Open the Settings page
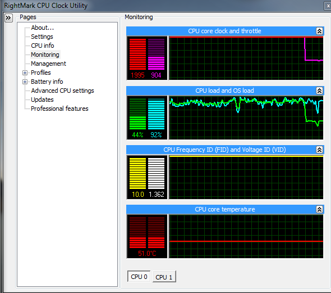The image size is (331, 293). (42, 37)
